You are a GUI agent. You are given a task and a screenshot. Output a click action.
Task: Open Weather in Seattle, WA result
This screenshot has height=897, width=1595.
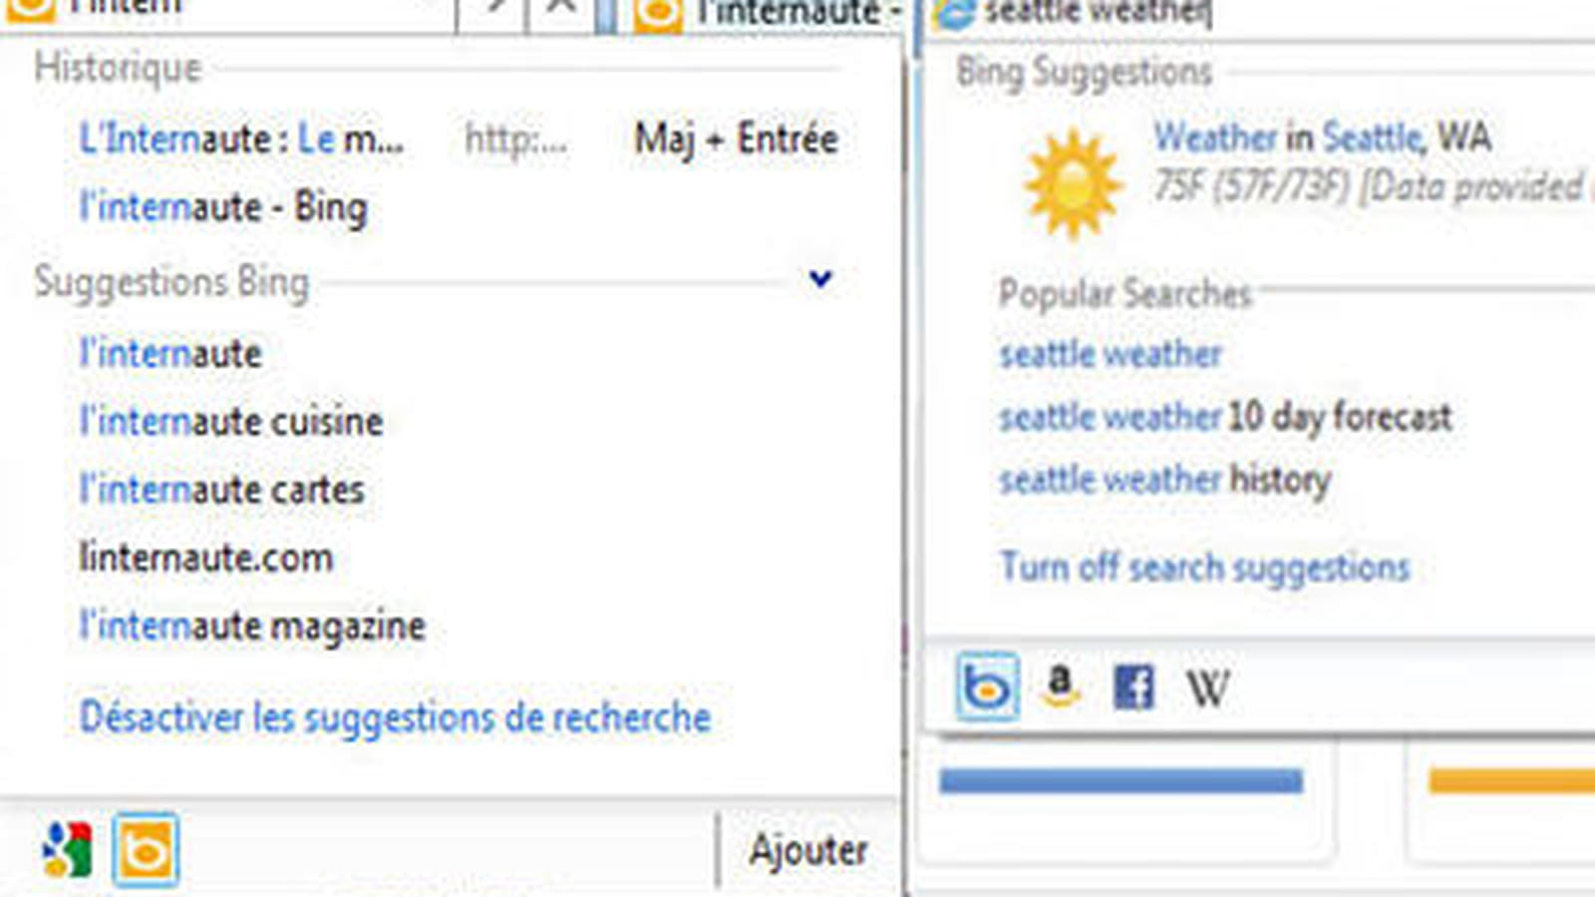click(1323, 137)
